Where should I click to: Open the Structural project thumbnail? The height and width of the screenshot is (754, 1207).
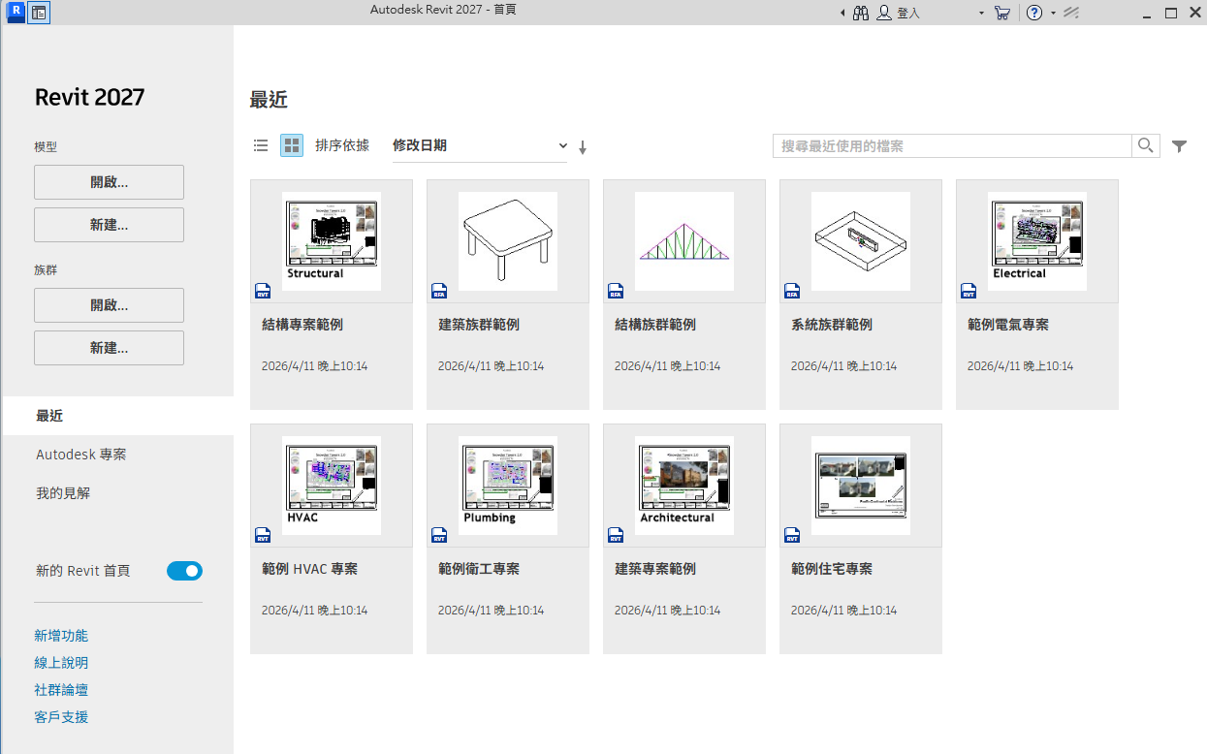332,241
